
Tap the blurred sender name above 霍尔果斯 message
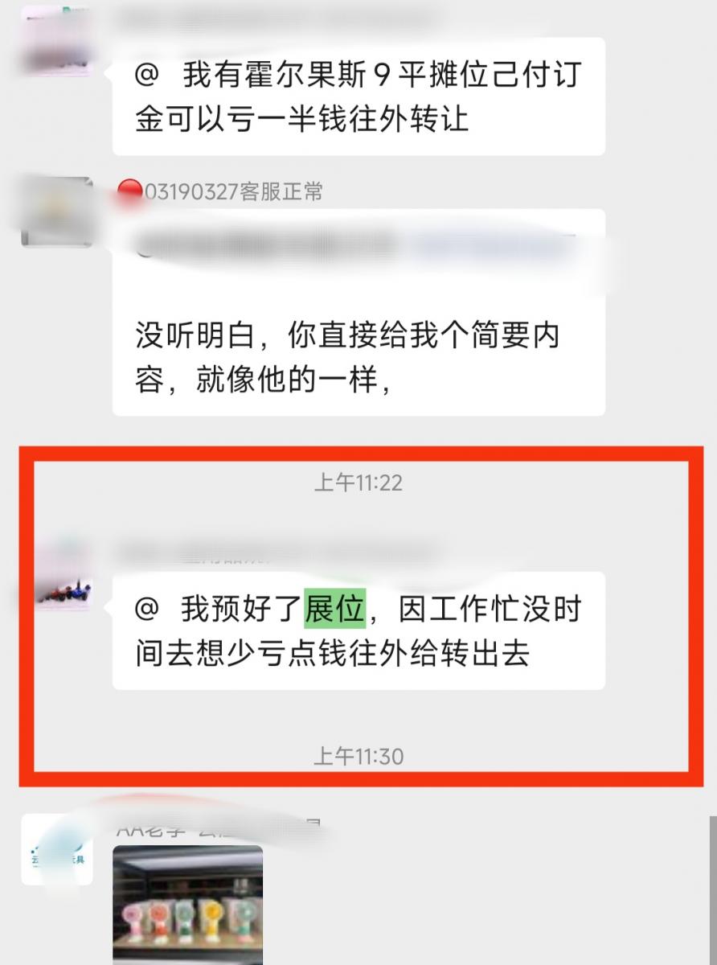[x=273, y=19]
